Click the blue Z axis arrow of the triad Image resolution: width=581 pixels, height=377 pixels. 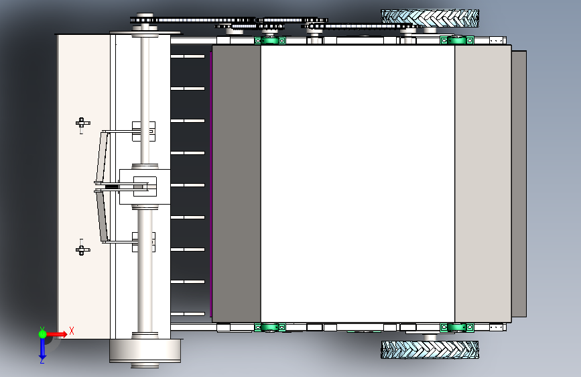pos(42,349)
